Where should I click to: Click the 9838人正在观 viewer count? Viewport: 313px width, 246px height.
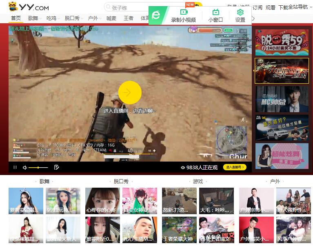(199, 167)
